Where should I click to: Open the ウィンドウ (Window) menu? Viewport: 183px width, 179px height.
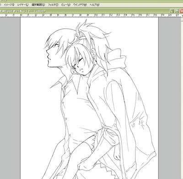coord(80,5)
